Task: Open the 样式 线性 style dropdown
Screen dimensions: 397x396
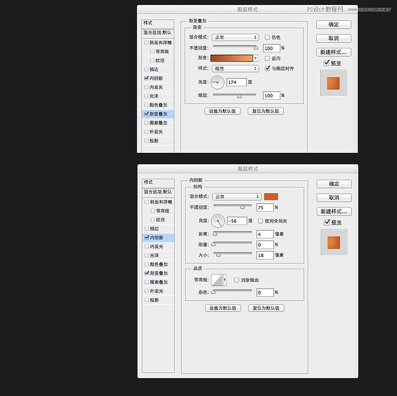Action: coord(235,68)
